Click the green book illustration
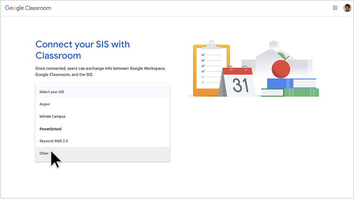Image resolution: width=354 pixels, height=199 pixels. click(x=290, y=93)
